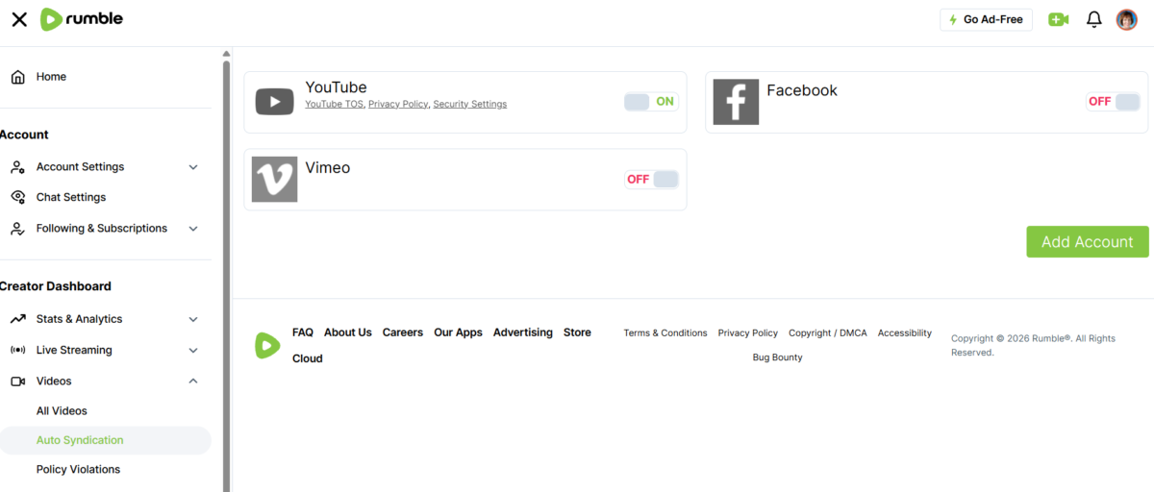Open the notifications bell
The width and height of the screenshot is (1154, 492).
point(1094,19)
